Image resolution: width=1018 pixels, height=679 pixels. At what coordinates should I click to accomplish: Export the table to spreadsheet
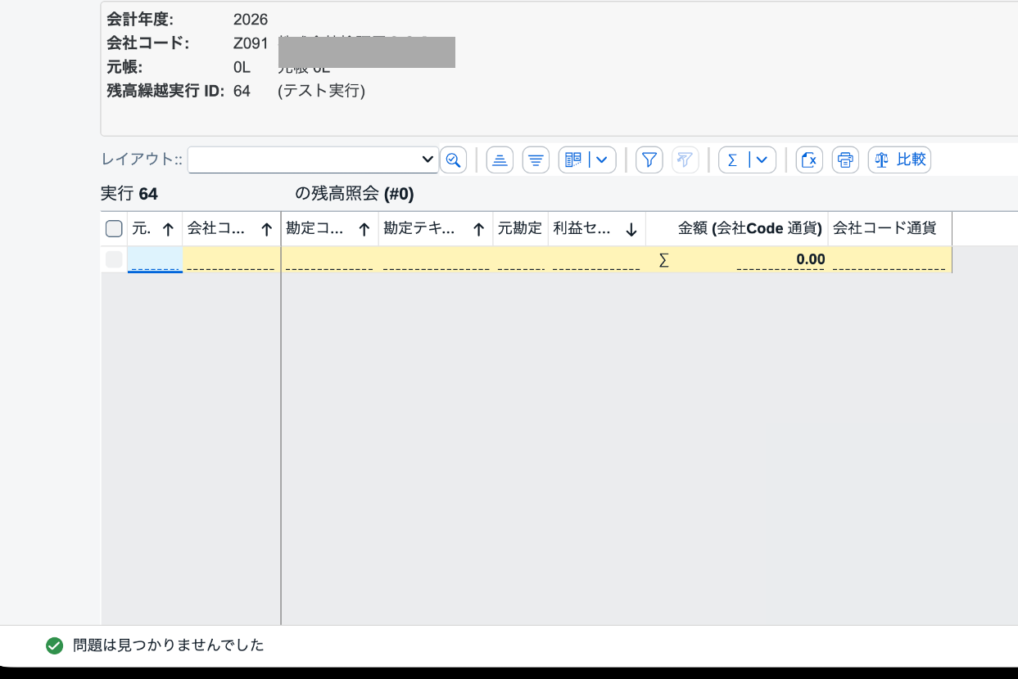[809, 160]
